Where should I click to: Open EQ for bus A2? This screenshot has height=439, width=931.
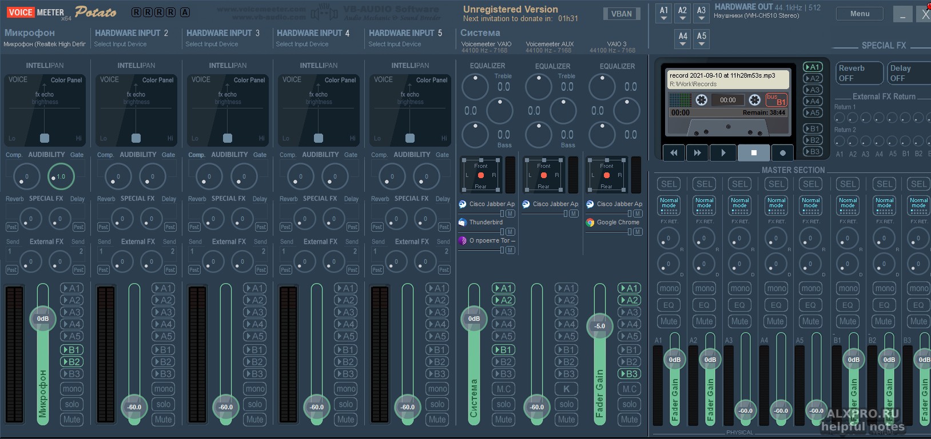click(x=704, y=305)
